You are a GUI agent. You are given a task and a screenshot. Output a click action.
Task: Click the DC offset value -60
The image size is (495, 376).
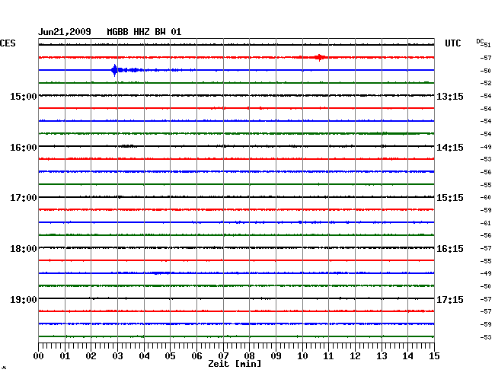point(486,197)
